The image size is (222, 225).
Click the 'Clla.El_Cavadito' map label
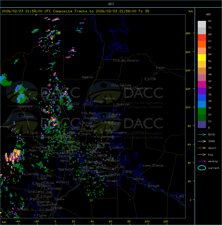[x=134, y=88]
